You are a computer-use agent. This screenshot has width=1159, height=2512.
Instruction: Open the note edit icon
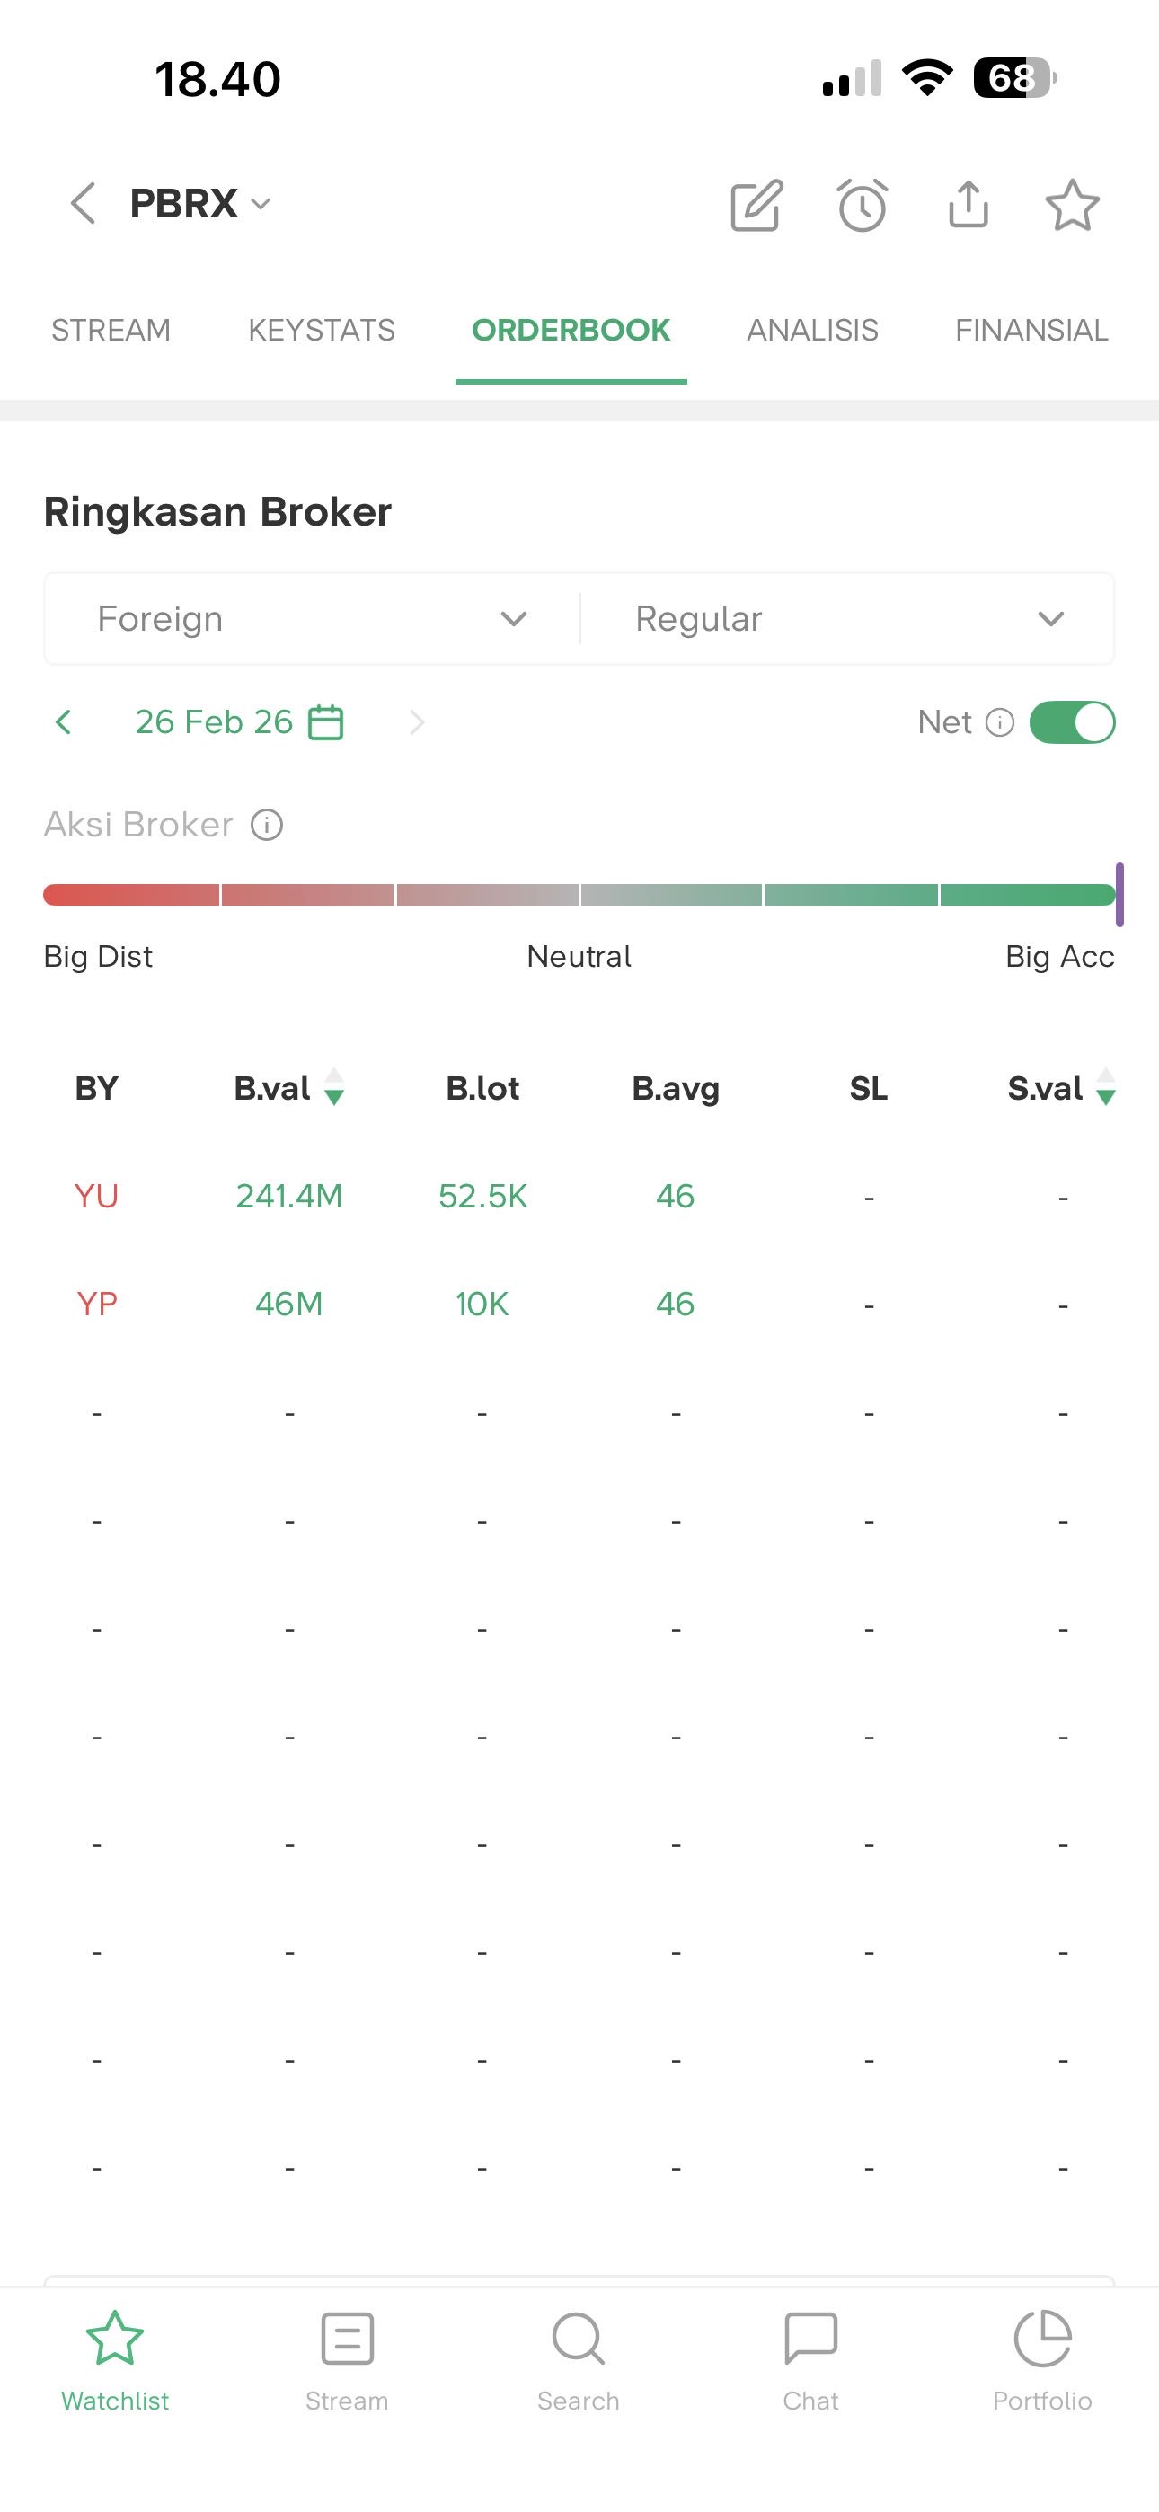(x=757, y=205)
